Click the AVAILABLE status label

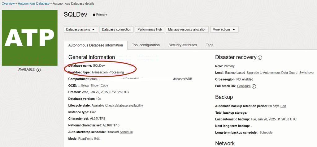click(27, 69)
